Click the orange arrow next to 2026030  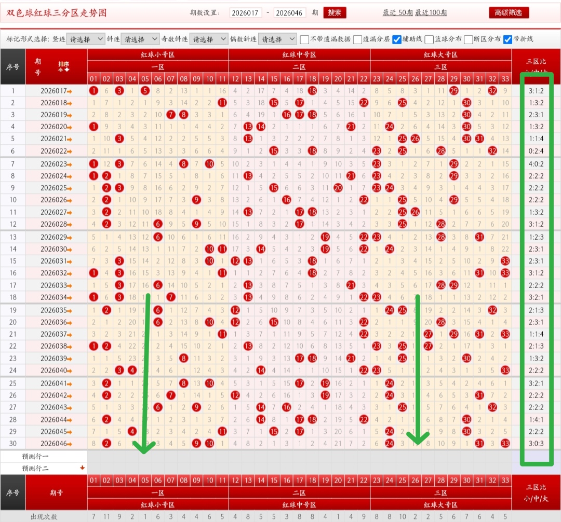click(x=70, y=249)
